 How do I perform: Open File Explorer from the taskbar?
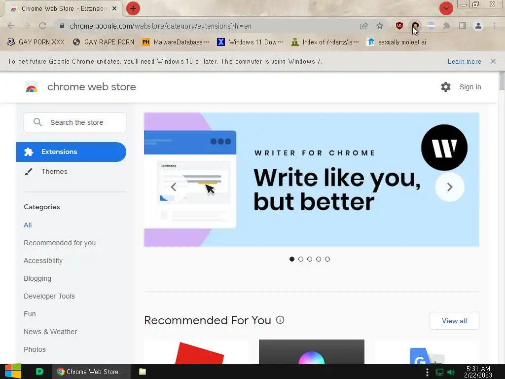[x=143, y=372]
